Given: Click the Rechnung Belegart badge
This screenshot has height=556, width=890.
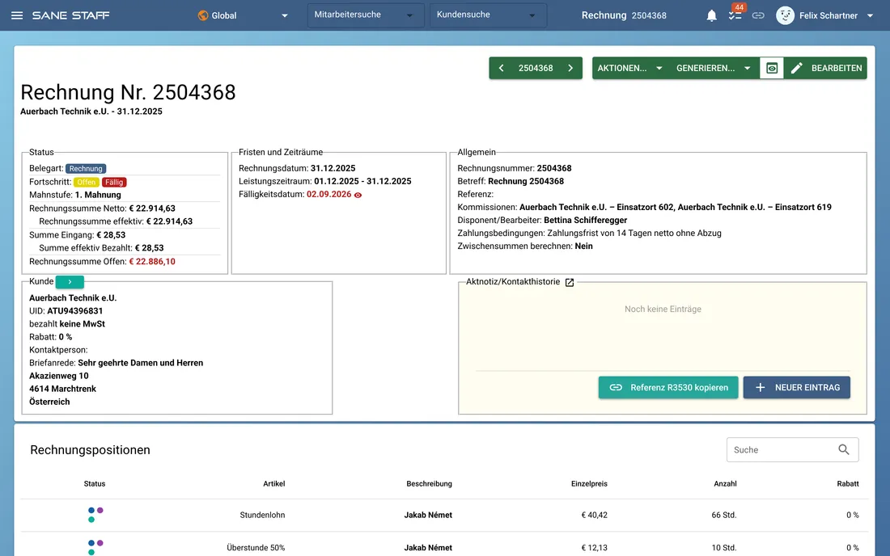Looking at the screenshot, I should (x=86, y=168).
